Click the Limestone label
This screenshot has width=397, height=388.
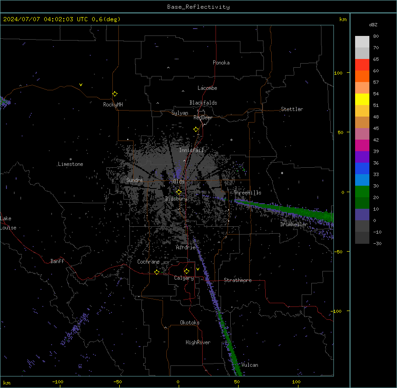(x=70, y=164)
